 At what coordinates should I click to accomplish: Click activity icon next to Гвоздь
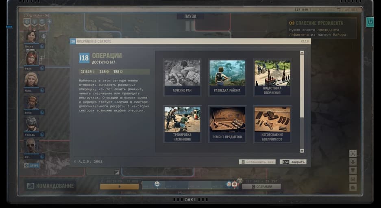pos(42,134)
